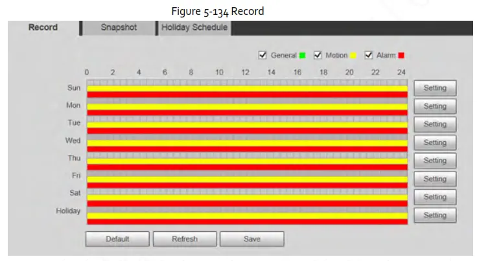
Task: Click Holiday's yellow motion timeline bar
Action: 248,216
